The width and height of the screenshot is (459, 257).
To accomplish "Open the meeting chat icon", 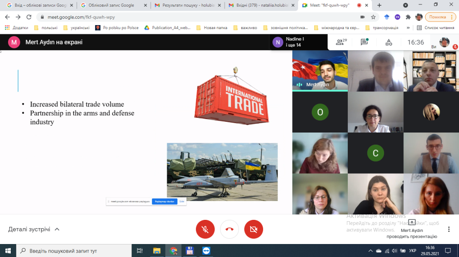I will (x=364, y=42).
